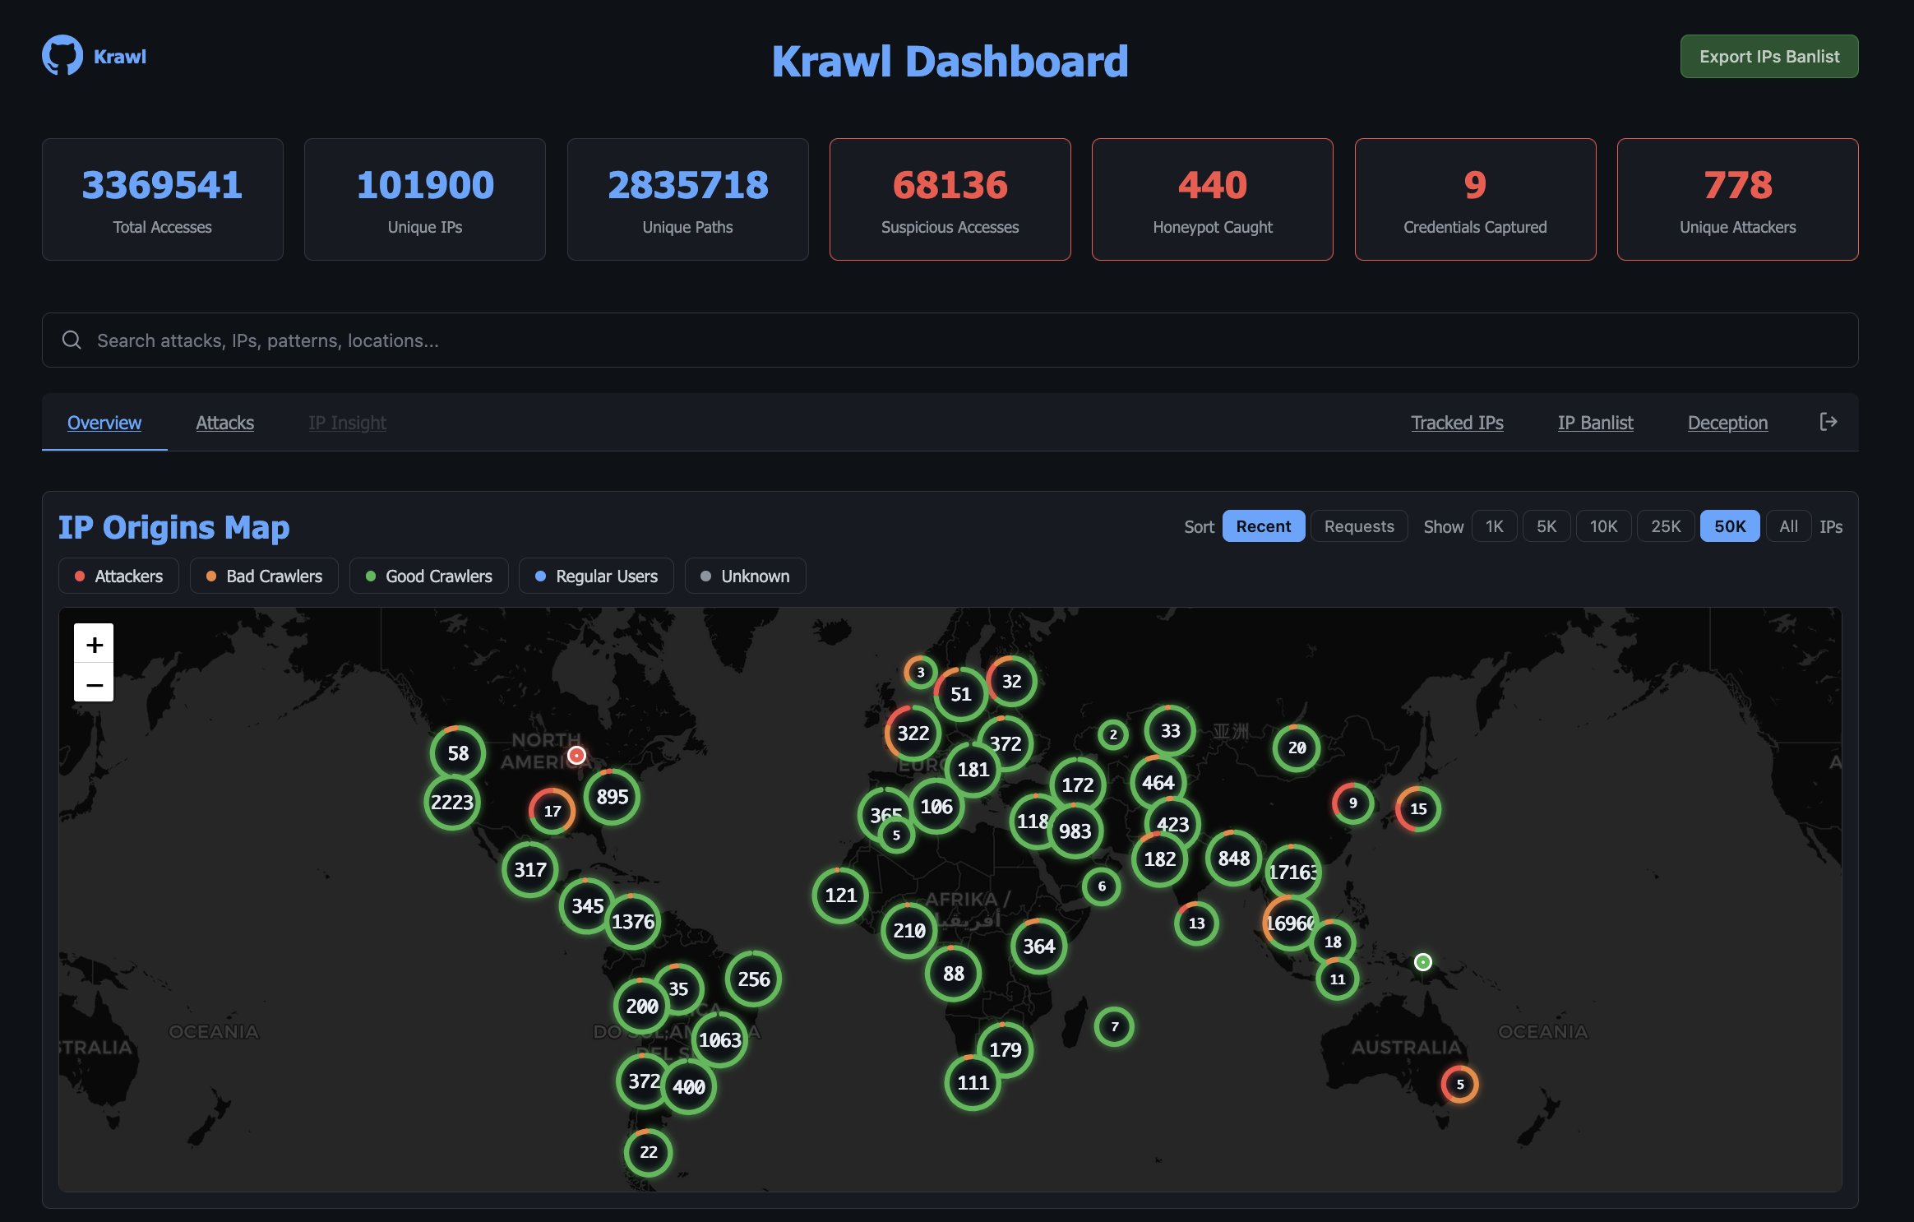Show 10K IPs on map
This screenshot has width=1914, height=1222.
tap(1603, 526)
